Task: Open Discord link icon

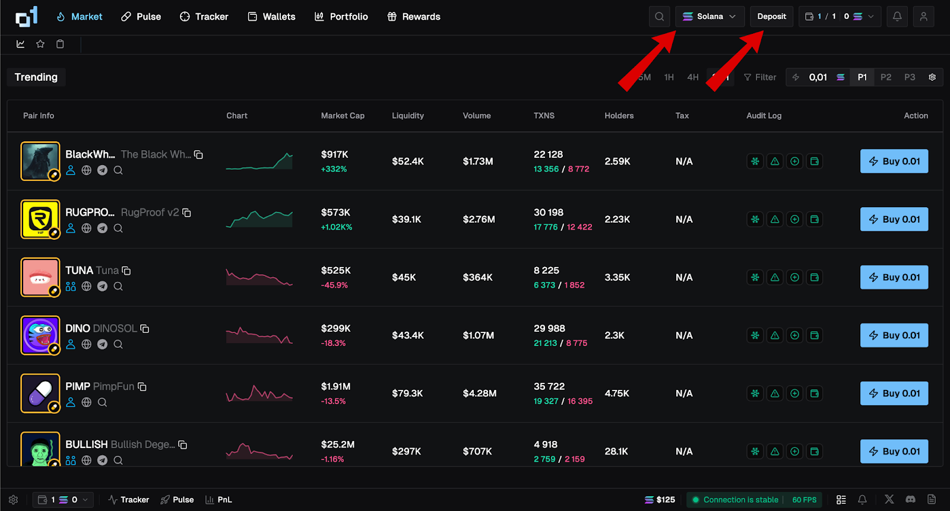Action: click(x=910, y=500)
